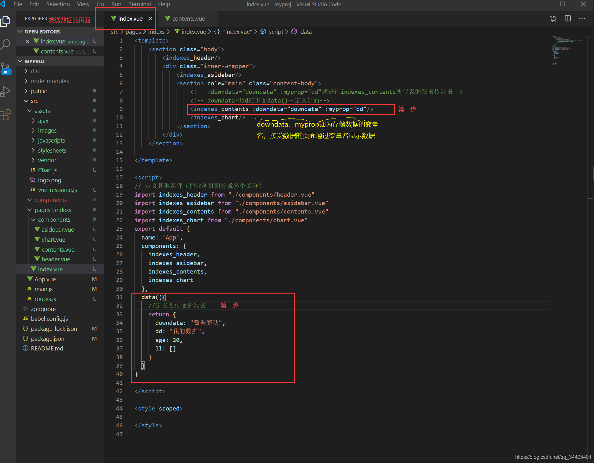Screen dimensions: 594x463
Task: Open the Search view in activity bar
Action: (5, 45)
